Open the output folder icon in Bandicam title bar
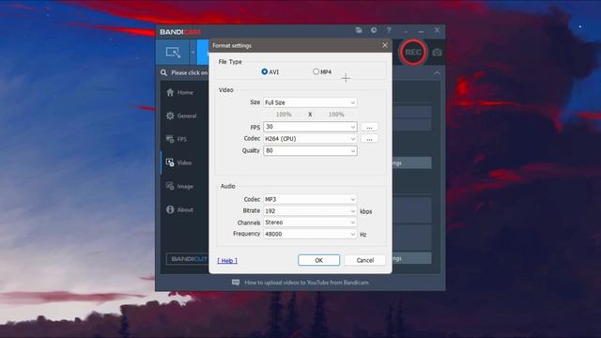Image resolution: width=601 pixels, height=338 pixels. point(359,30)
